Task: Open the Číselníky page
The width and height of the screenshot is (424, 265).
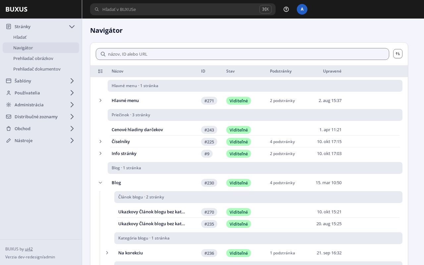Action: pos(121,141)
